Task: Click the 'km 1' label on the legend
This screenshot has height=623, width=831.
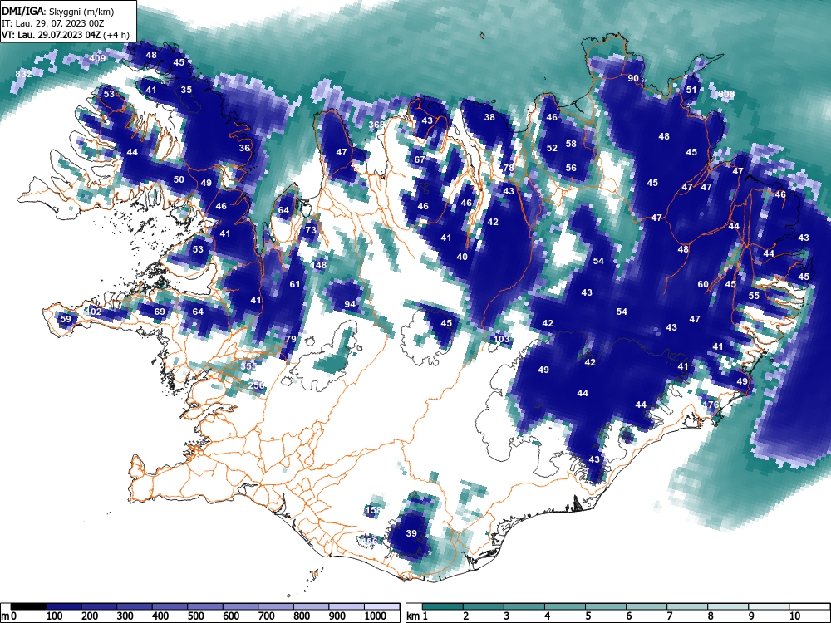Action: [x=417, y=616]
